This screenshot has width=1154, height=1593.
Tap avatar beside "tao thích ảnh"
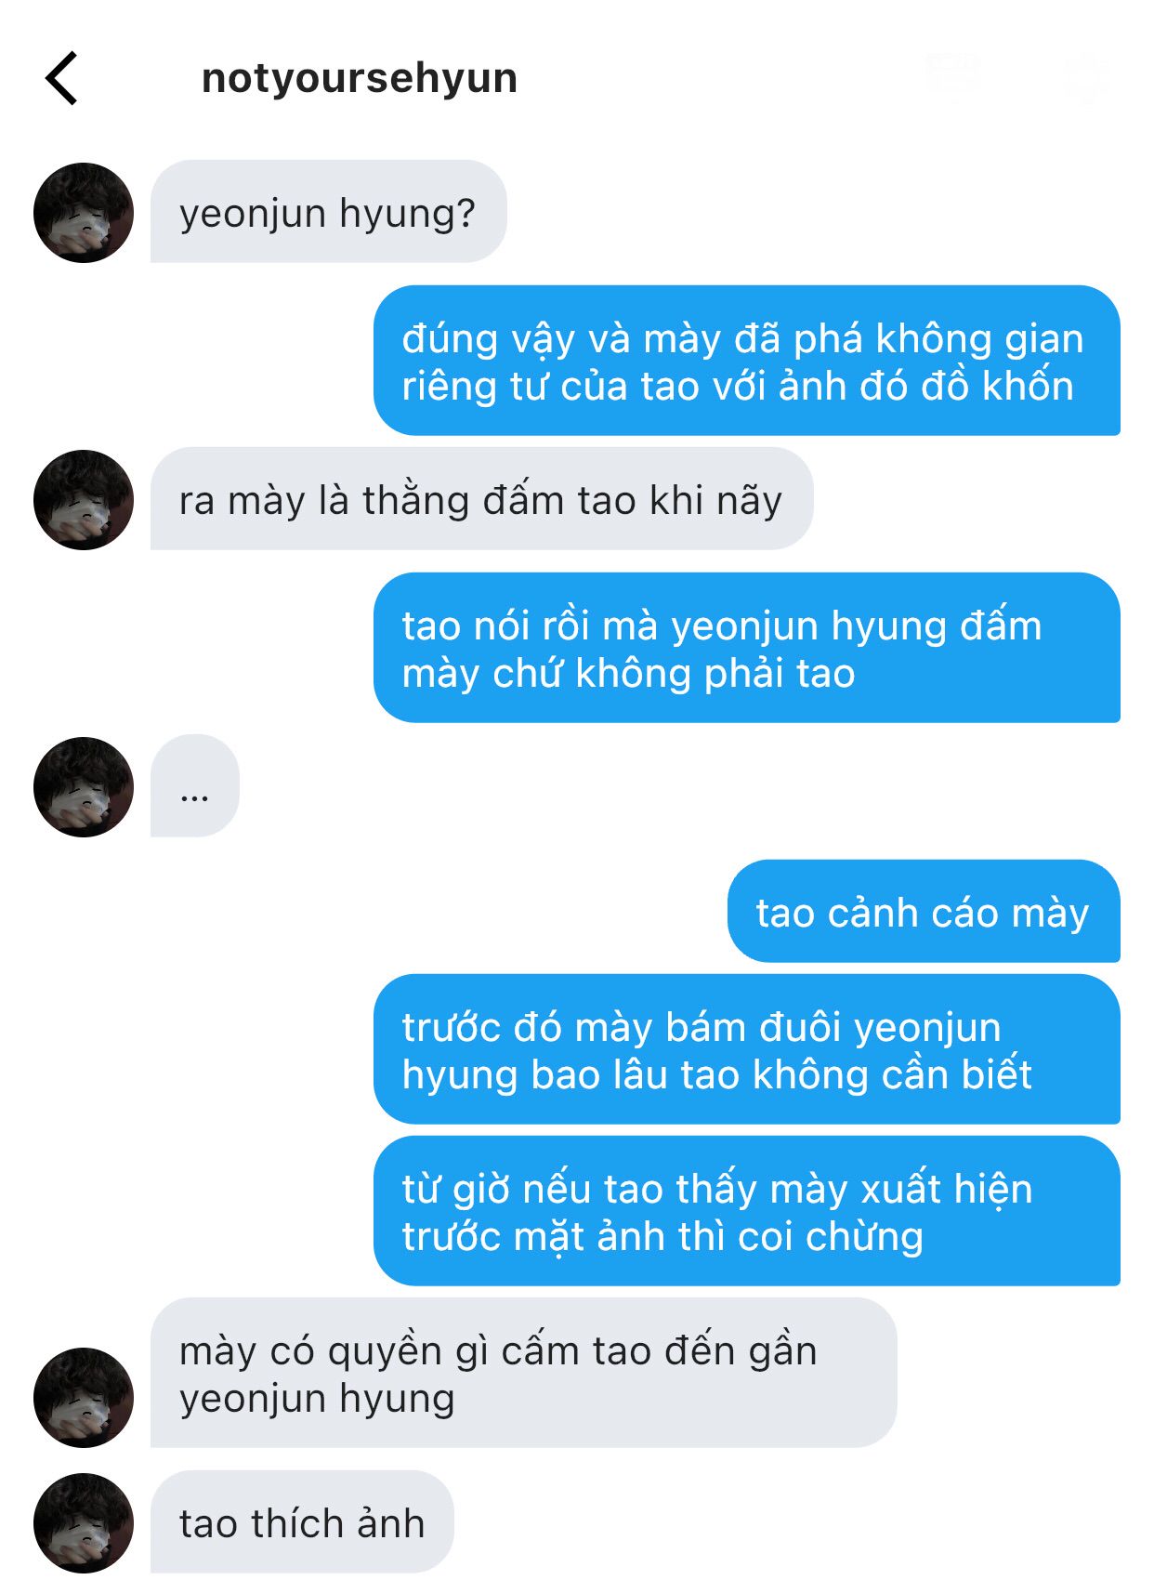[84, 1522]
